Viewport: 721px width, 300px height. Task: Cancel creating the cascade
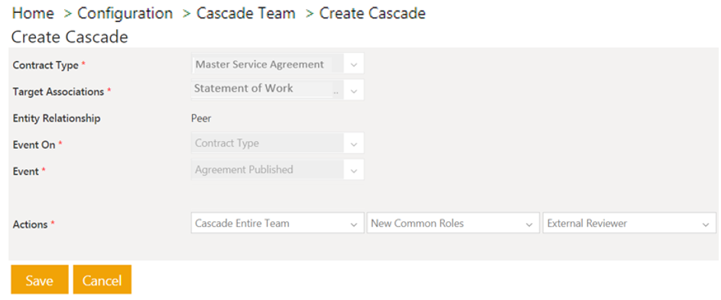[102, 280]
